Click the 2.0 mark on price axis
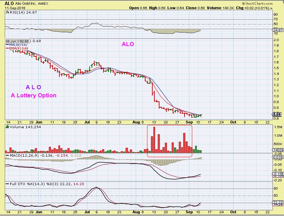This screenshot has height=216, width=284. click(x=276, y=40)
